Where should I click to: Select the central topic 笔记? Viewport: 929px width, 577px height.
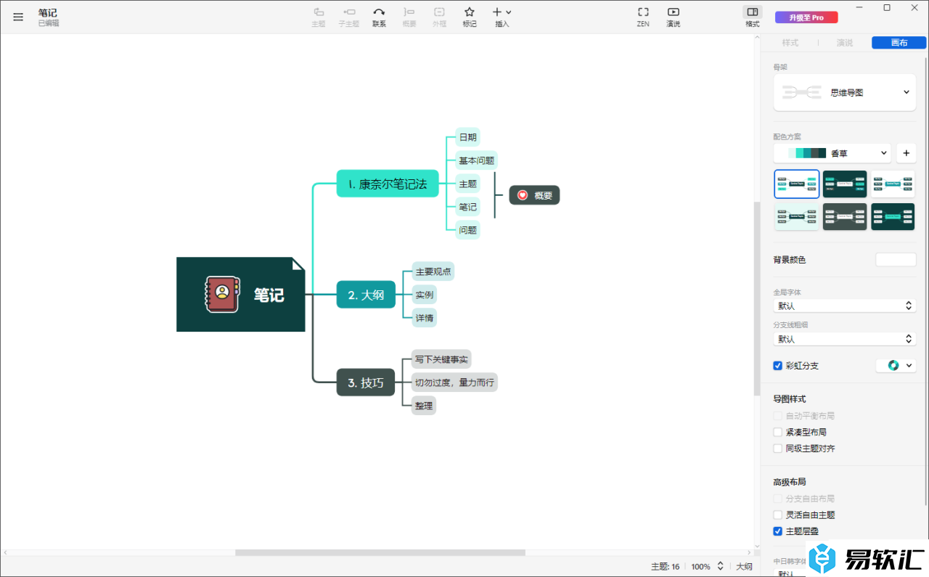click(x=240, y=294)
